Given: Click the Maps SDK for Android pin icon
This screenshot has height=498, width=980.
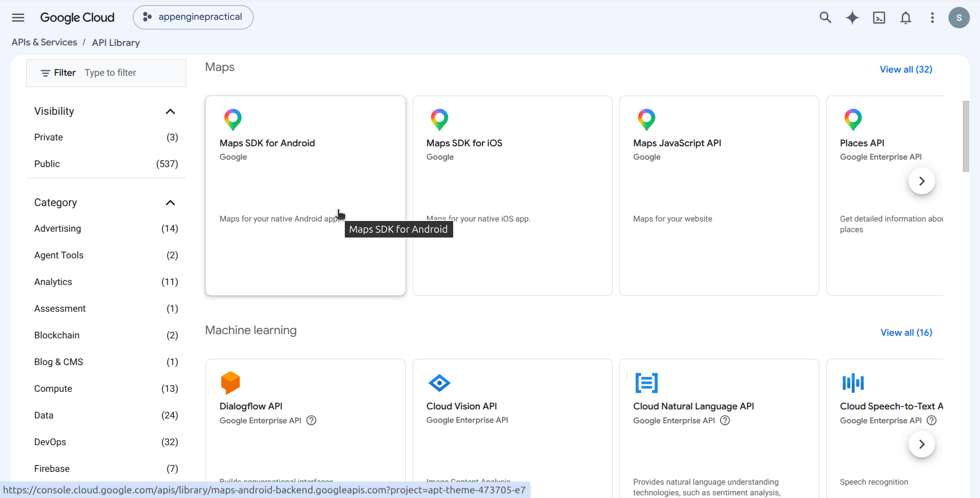Looking at the screenshot, I should point(233,120).
